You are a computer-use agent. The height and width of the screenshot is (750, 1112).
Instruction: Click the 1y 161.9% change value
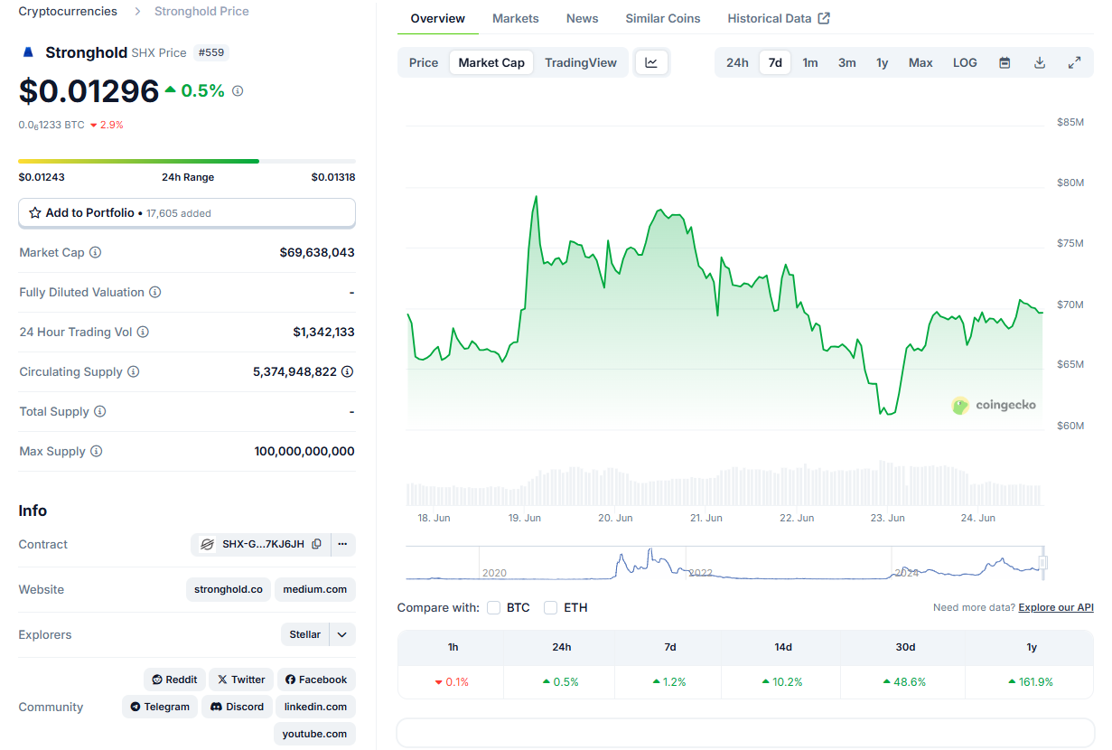(x=1032, y=682)
